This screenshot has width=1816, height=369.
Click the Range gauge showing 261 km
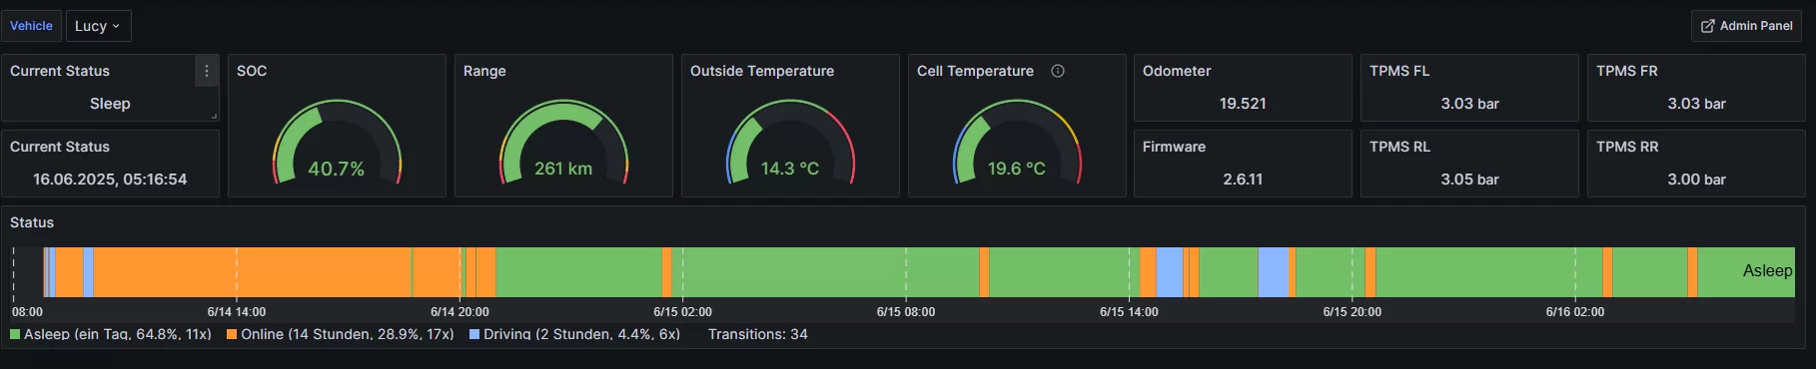pos(563,143)
